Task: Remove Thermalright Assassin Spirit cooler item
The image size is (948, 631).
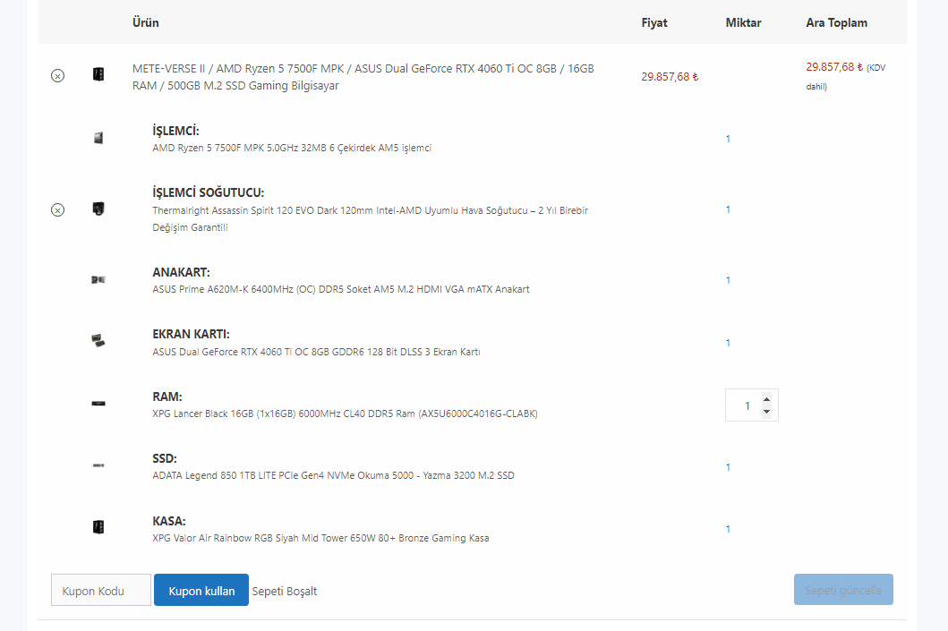Action: [57, 210]
